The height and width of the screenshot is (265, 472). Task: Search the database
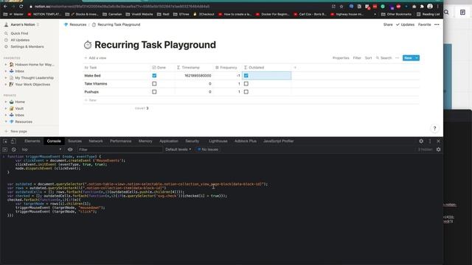click(383, 58)
